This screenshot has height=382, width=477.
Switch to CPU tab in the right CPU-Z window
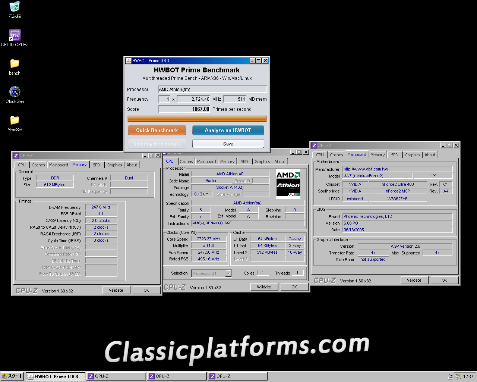point(320,155)
